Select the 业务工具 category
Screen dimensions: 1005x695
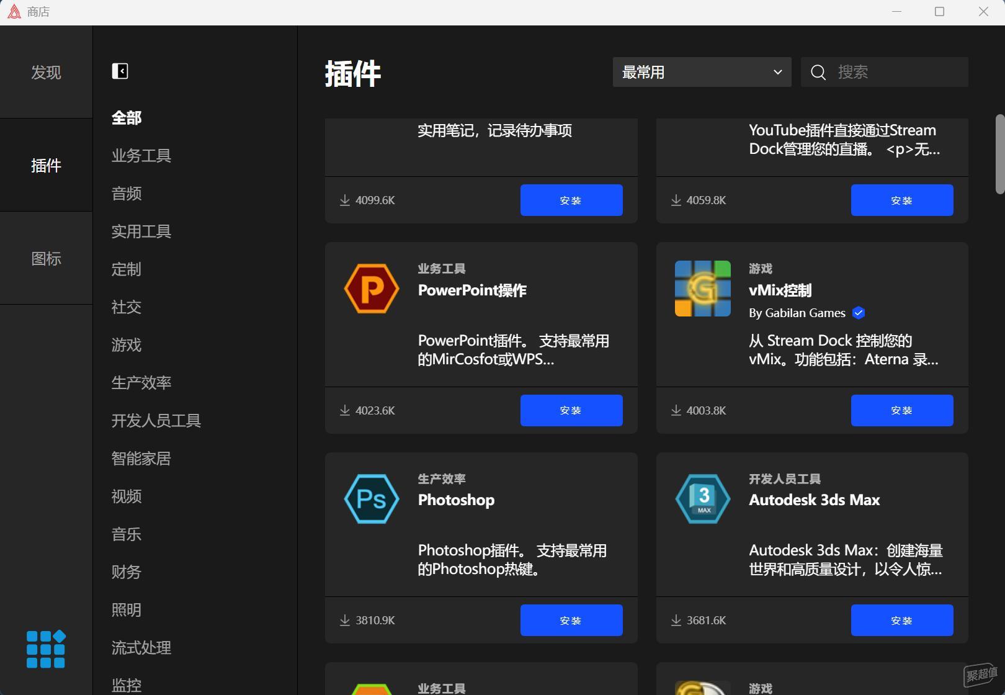pyautogui.click(x=141, y=156)
